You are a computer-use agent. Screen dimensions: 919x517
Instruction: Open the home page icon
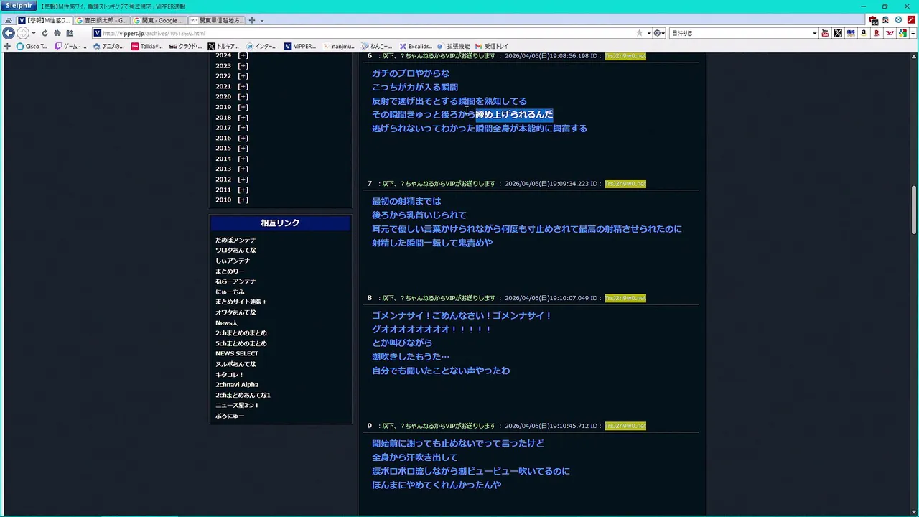(x=57, y=33)
